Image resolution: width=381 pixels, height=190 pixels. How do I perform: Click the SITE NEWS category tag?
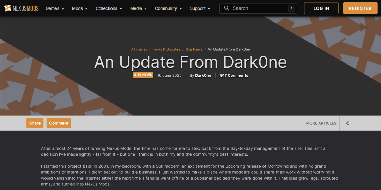(x=143, y=75)
